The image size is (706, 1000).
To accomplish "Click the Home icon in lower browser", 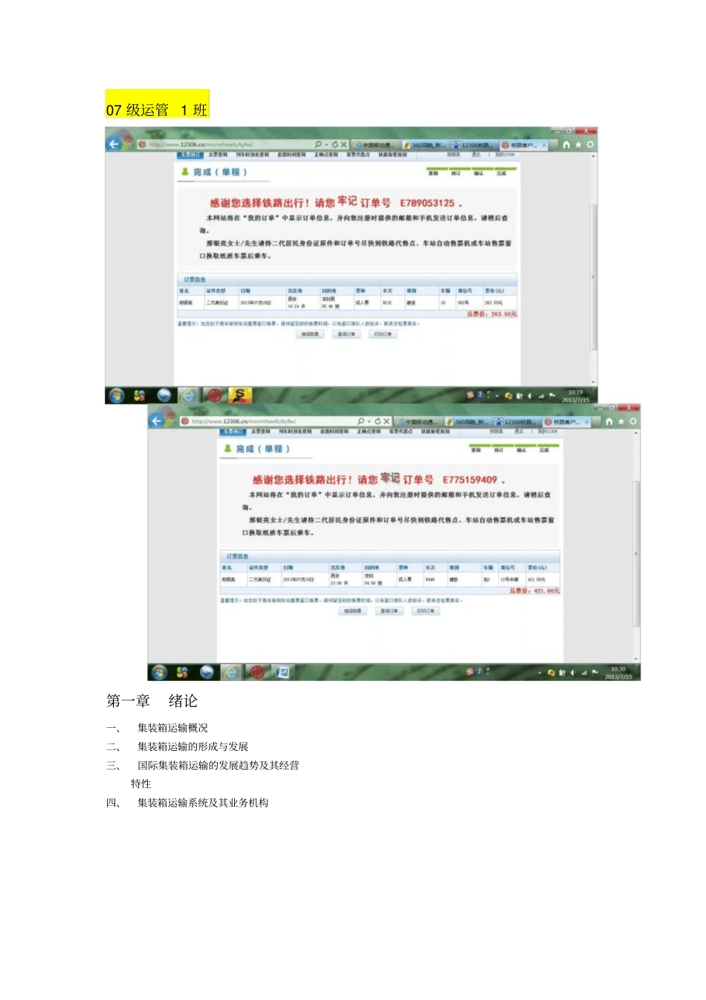I will click(609, 422).
